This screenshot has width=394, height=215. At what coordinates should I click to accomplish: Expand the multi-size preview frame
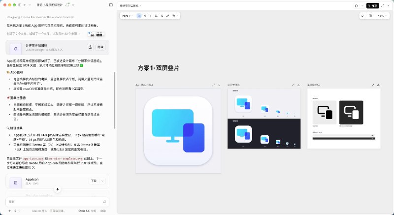click(x=293, y=85)
